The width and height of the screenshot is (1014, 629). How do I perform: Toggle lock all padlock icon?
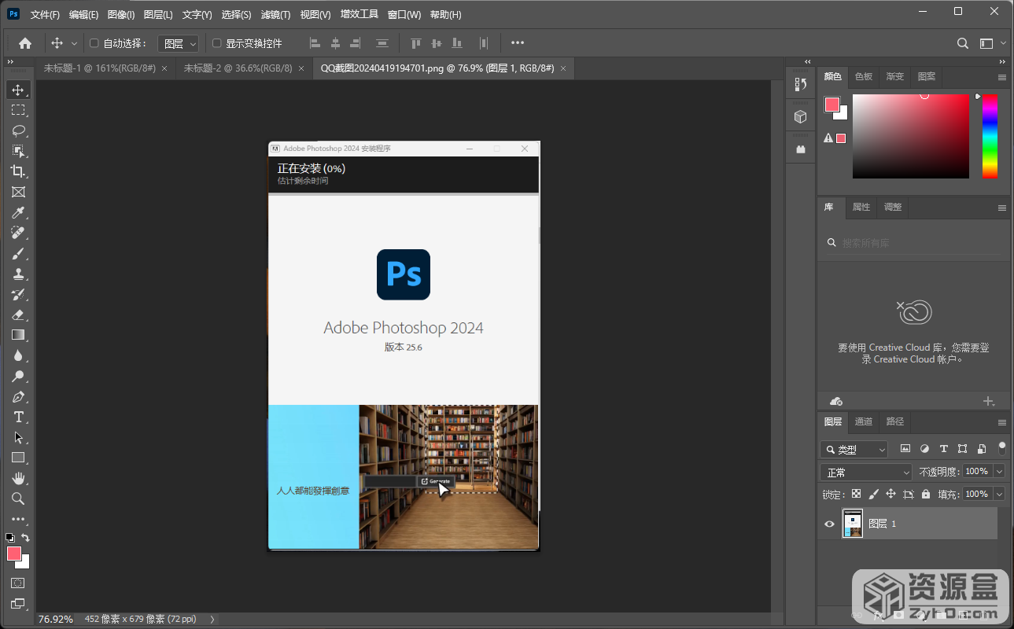[x=926, y=494]
